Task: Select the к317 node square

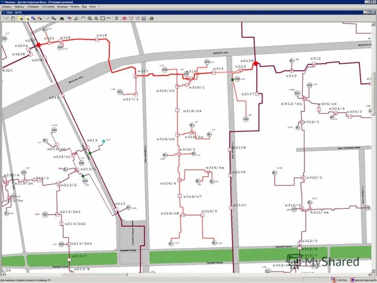Action: (x=136, y=76)
